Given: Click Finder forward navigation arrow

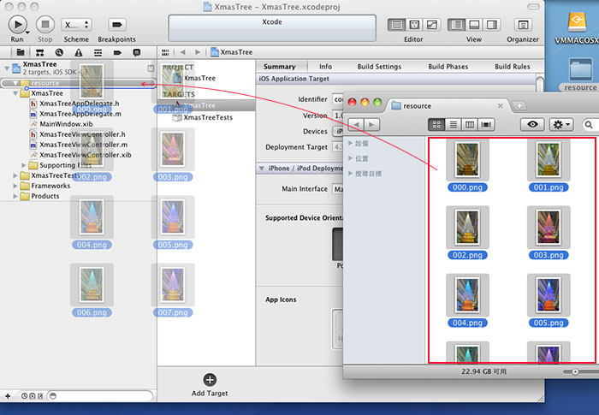Looking at the screenshot, I should pos(371,125).
